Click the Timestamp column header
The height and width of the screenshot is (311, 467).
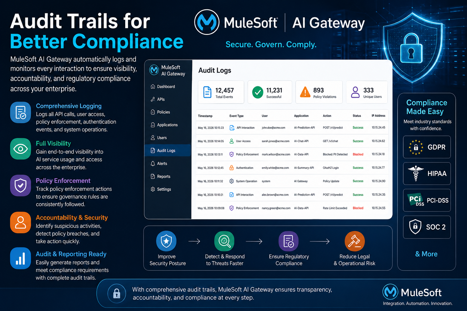click(x=205, y=116)
